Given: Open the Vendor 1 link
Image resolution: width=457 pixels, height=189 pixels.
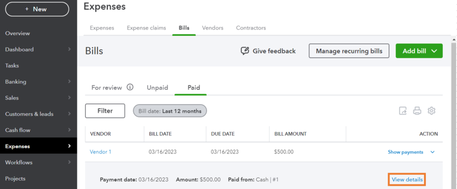Looking at the screenshot, I should [100, 152].
